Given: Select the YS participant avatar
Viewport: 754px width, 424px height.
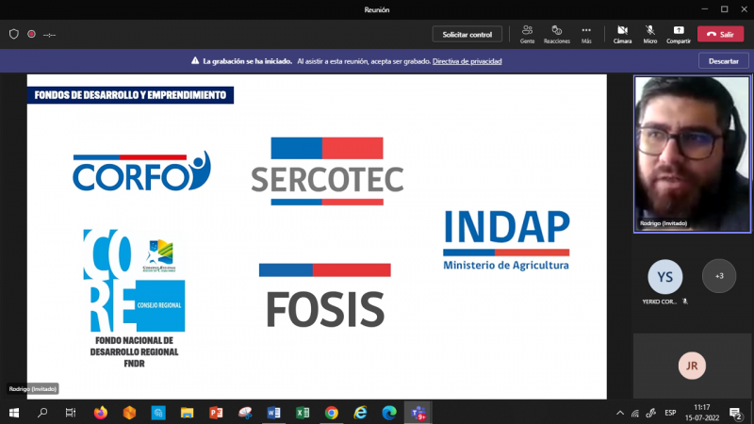Looking at the screenshot, I should 664,276.
